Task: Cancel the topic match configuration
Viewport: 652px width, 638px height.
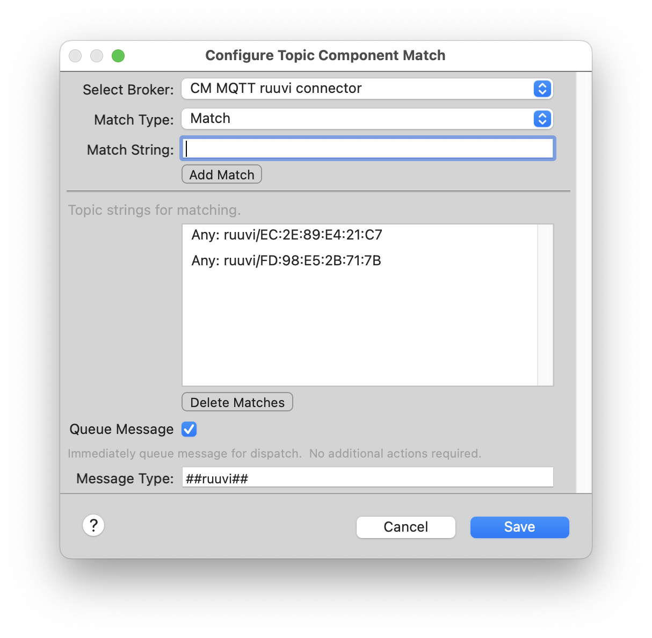Action: point(406,527)
